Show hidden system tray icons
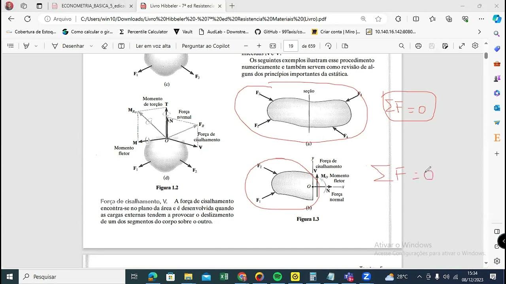This screenshot has height=284, width=506. (x=419, y=277)
